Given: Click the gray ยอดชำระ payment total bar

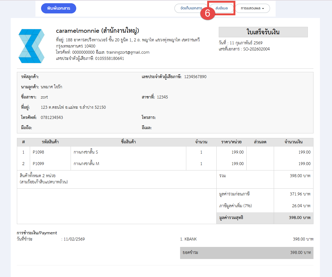Looking at the screenshot, I should coord(246,253).
